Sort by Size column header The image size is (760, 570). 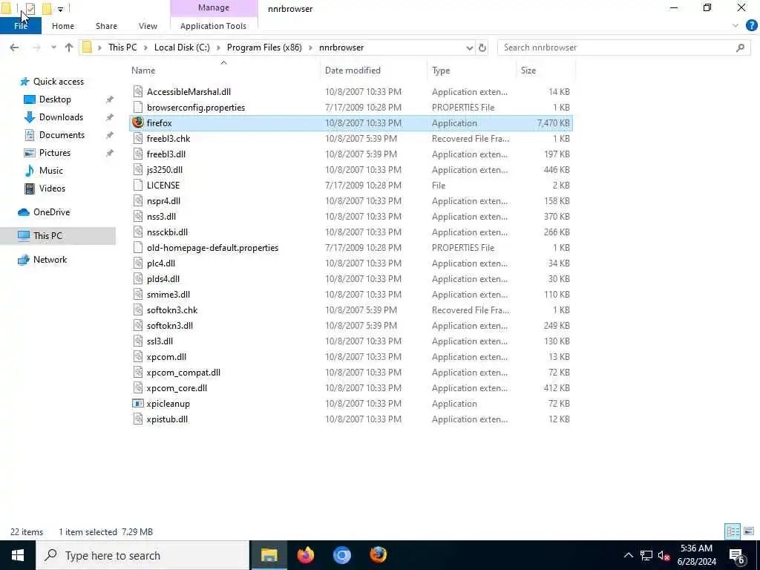[546, 71]
